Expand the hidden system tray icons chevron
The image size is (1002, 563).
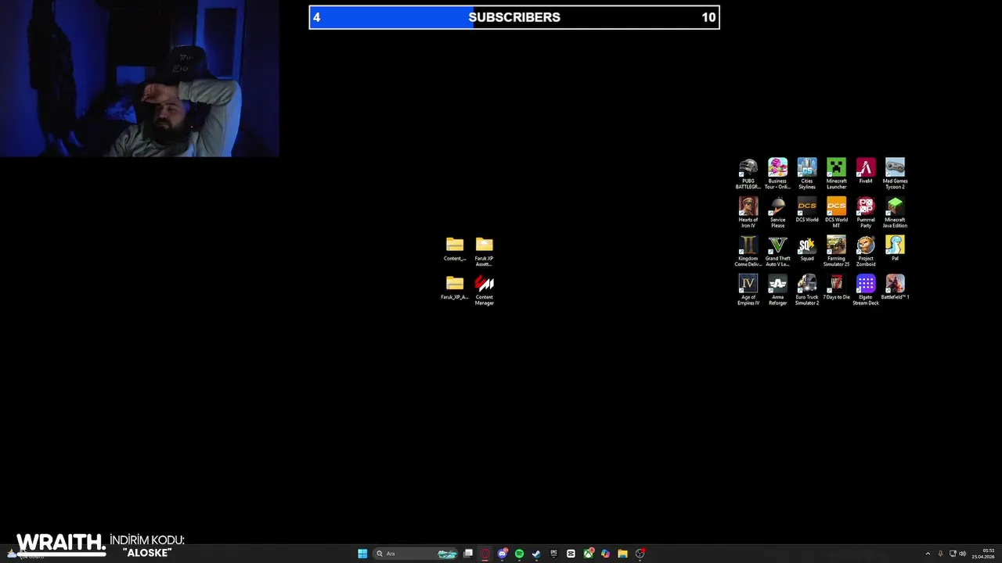(928, 554)
